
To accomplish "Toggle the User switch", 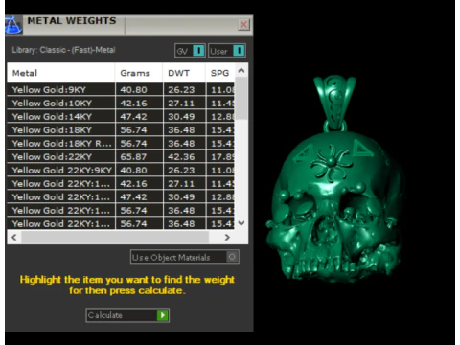I will [x=227, y=51].
